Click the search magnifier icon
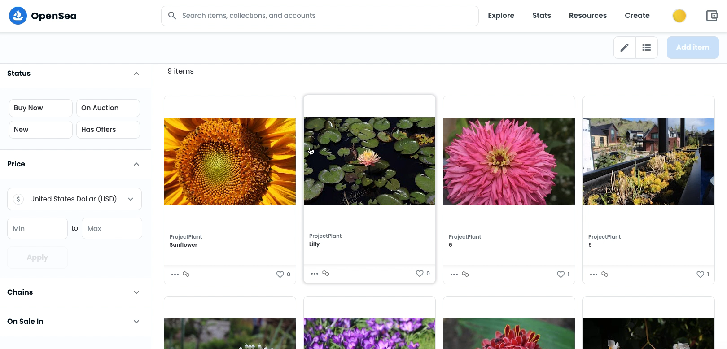 [172, 16]
